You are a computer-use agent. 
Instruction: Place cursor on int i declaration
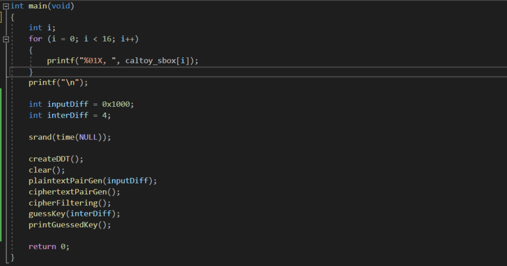point(42,28)
